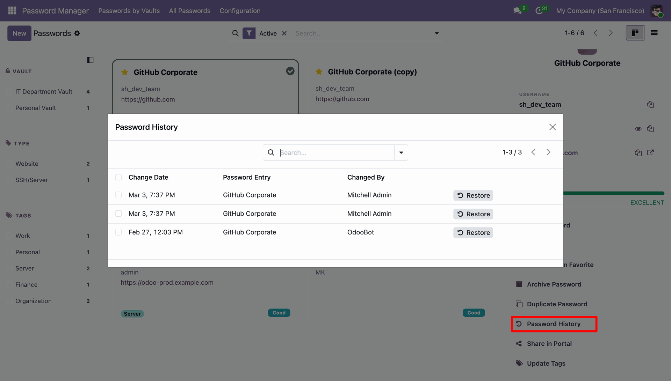Switch to list view icon
Screen dimensions: 671x381
tap(654, 33)
